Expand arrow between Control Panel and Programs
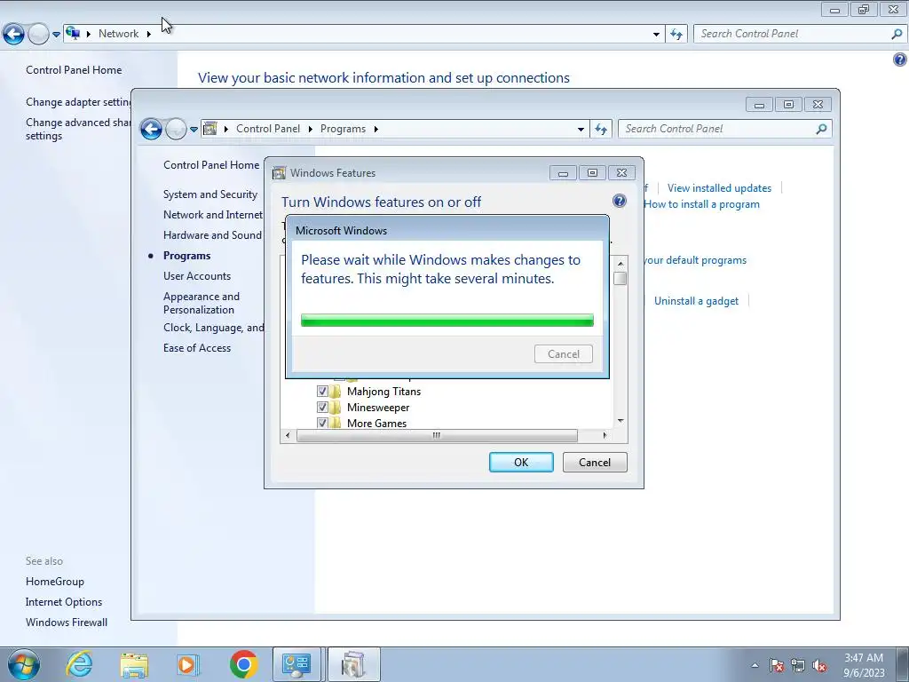Image resolution: width=909 pixels, height=682 pixels. point(310,129)
